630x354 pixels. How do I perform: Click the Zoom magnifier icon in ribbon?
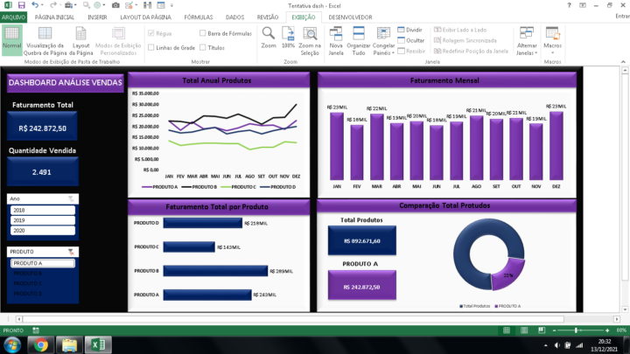(269, 35)
